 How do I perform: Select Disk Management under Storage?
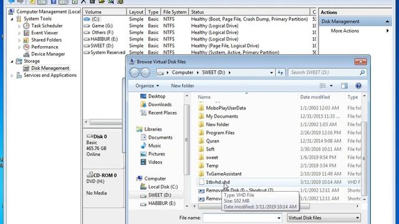click(50, 68)
